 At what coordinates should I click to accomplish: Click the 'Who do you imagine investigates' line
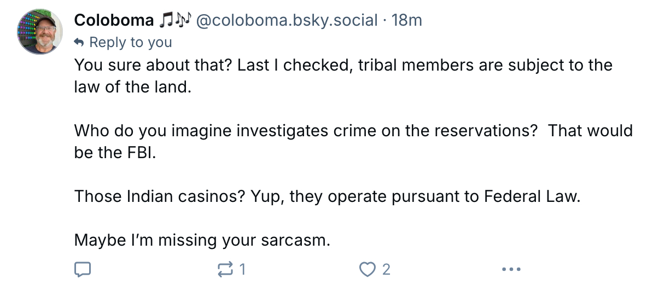coord(353,131)
